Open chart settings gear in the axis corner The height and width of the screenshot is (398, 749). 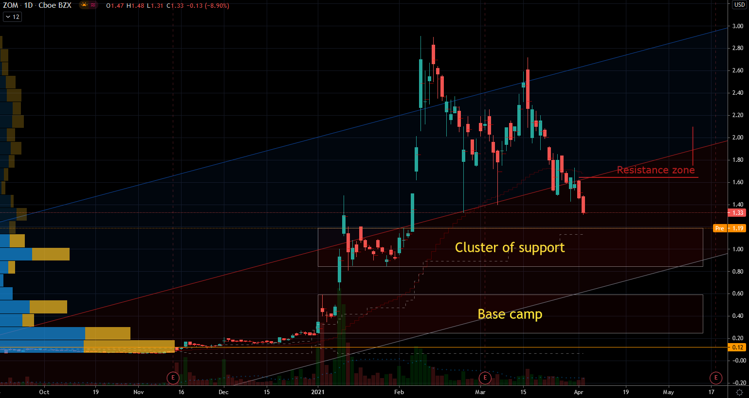(739, 392)
